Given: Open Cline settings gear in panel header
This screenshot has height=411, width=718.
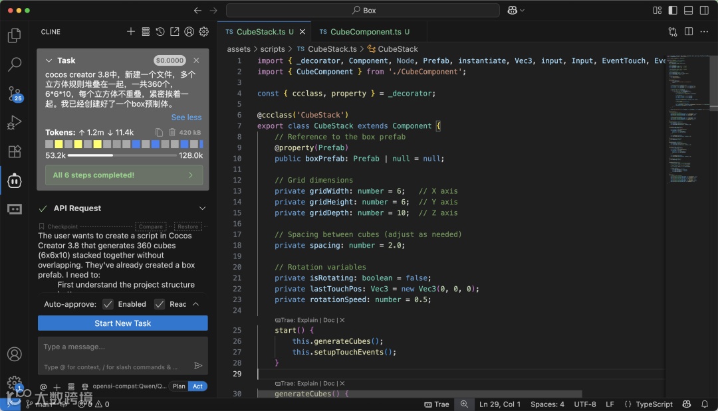Looking at the screenshot, I should (204, 32).
